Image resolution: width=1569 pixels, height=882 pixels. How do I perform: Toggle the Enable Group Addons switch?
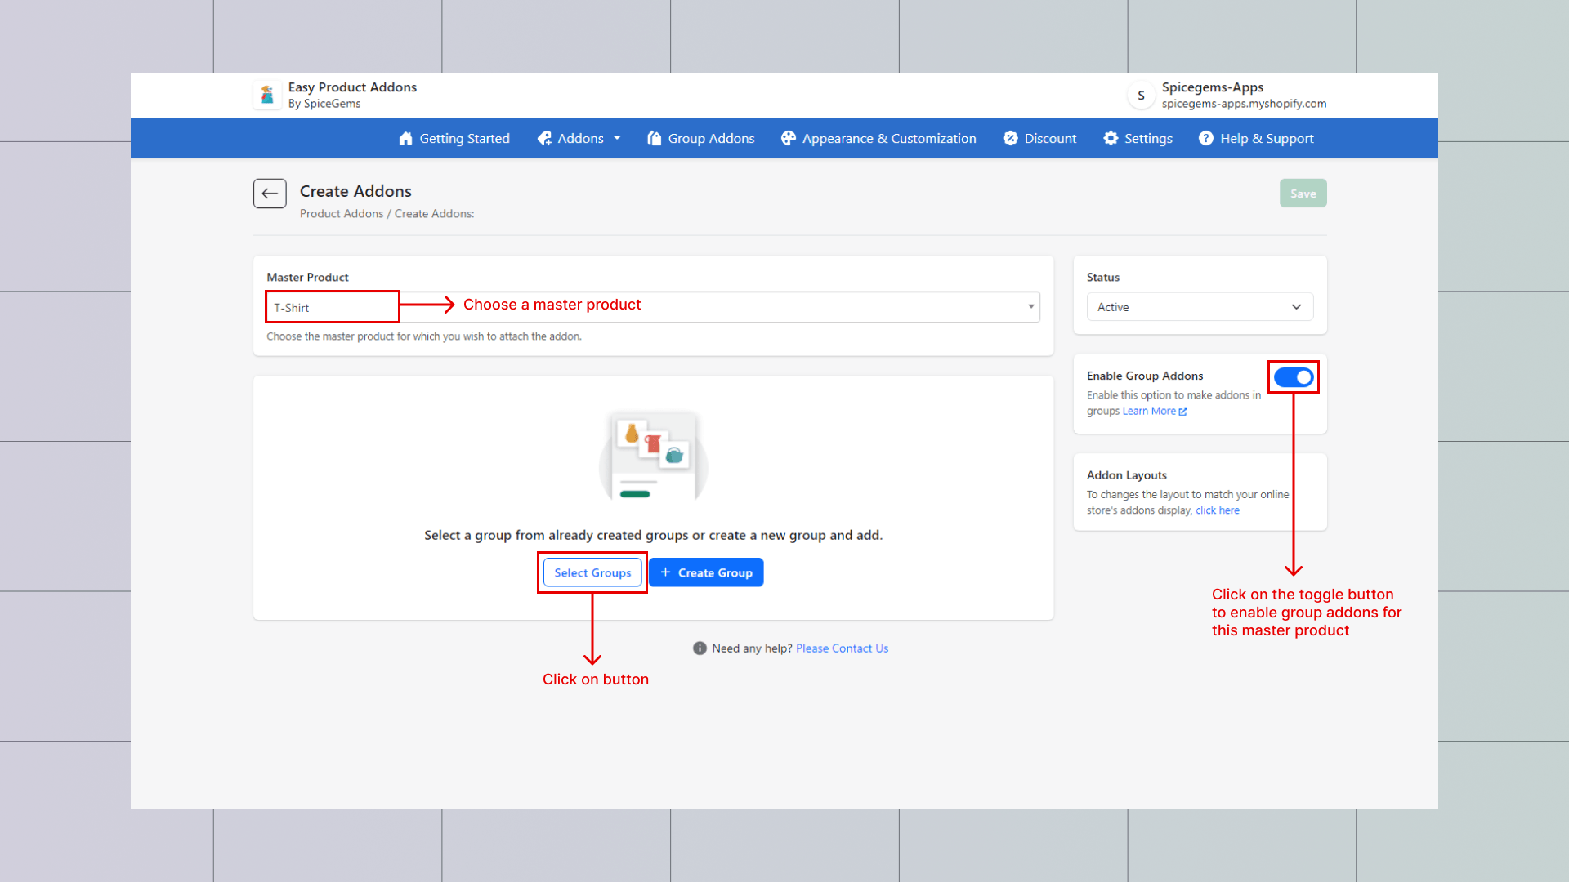pyautogui.click(x=1294, y=377)
